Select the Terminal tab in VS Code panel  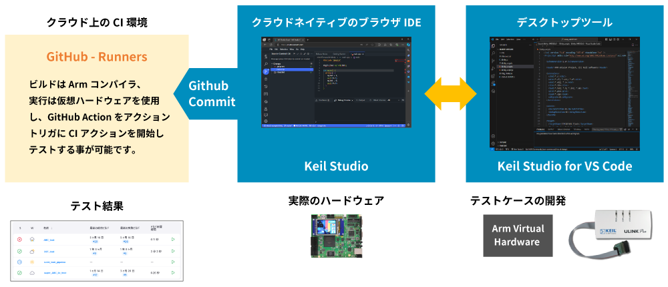pos(577,129)
